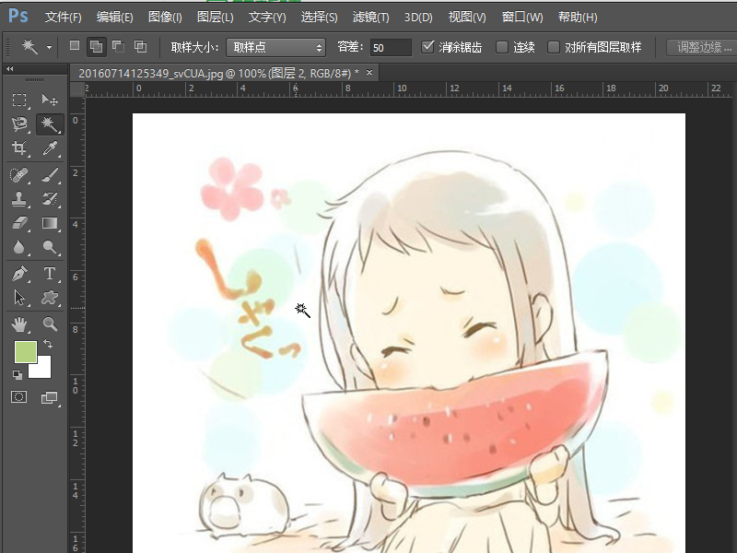Screen dimensions: 737x553
Task: Reset default foreground and background colors
Action: tap(18, 375)
